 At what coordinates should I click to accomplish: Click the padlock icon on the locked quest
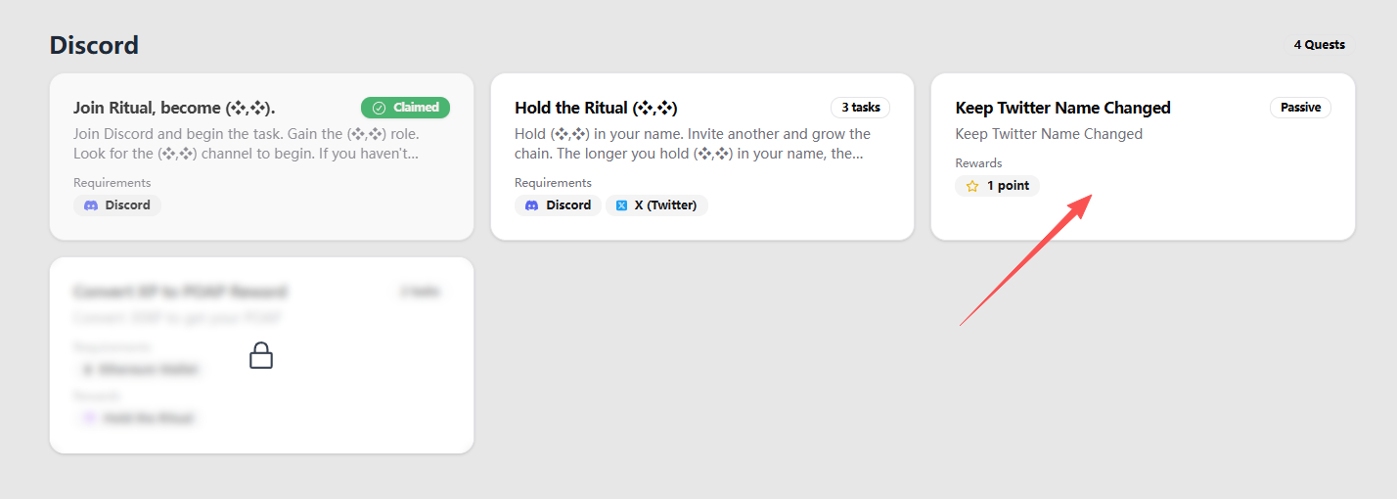[x=261, y=355]
